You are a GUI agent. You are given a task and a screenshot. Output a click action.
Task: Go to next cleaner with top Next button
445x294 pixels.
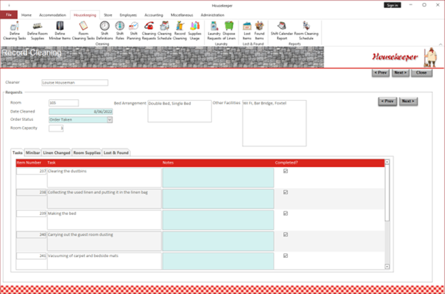pyautogui.click(x=400, y=73)
